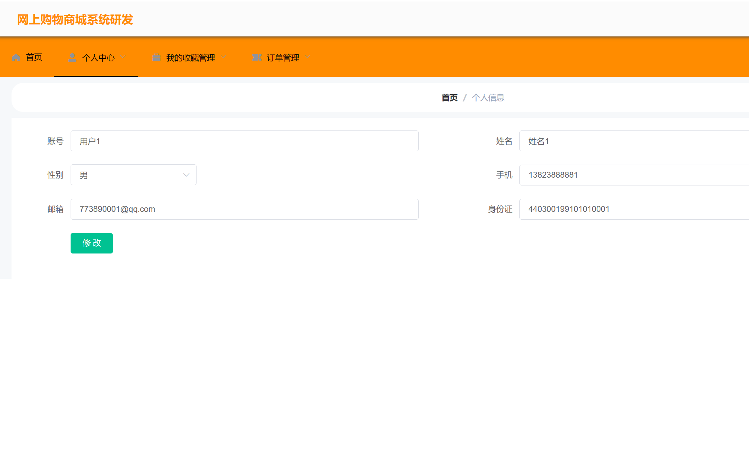Open the 订单管理 menu label
The height and width of the screenshot is (449, 749).
[283, 58]
